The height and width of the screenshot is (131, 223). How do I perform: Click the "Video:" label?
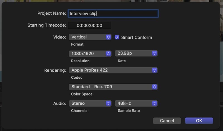coord(60,37)
